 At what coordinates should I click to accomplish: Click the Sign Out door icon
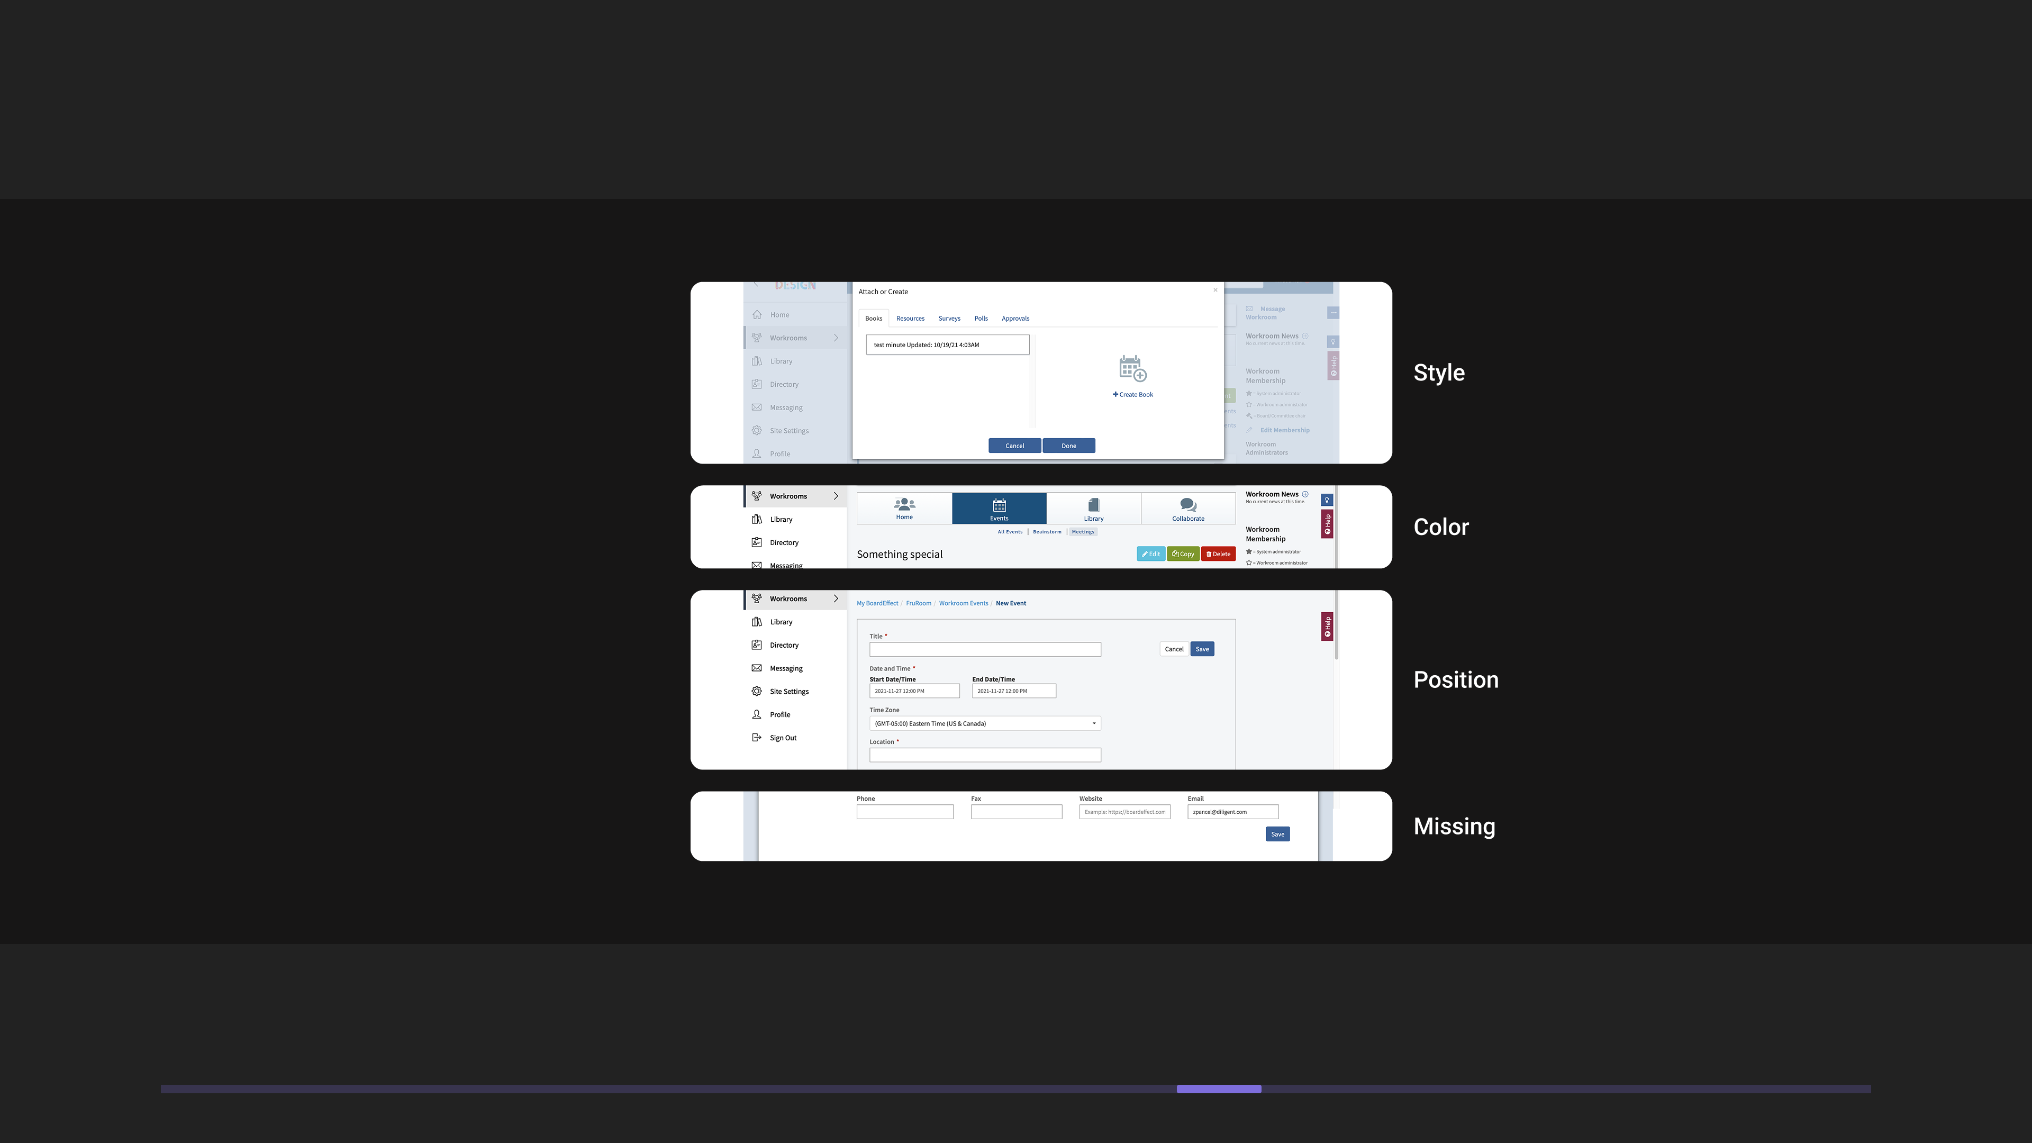point(757,738)
